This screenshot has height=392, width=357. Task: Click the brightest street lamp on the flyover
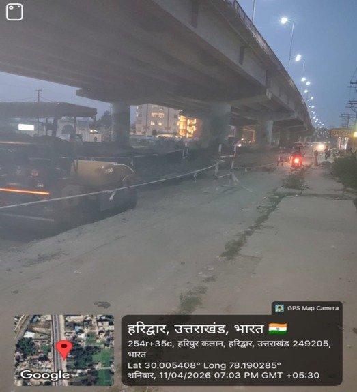point(284,20)
